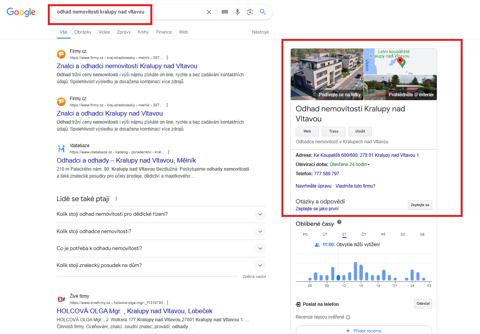The image size is (480, 334).
Task: Expand opening hours 'Otevřeno 24 hodin' dropdown
Action: (350, 165)
